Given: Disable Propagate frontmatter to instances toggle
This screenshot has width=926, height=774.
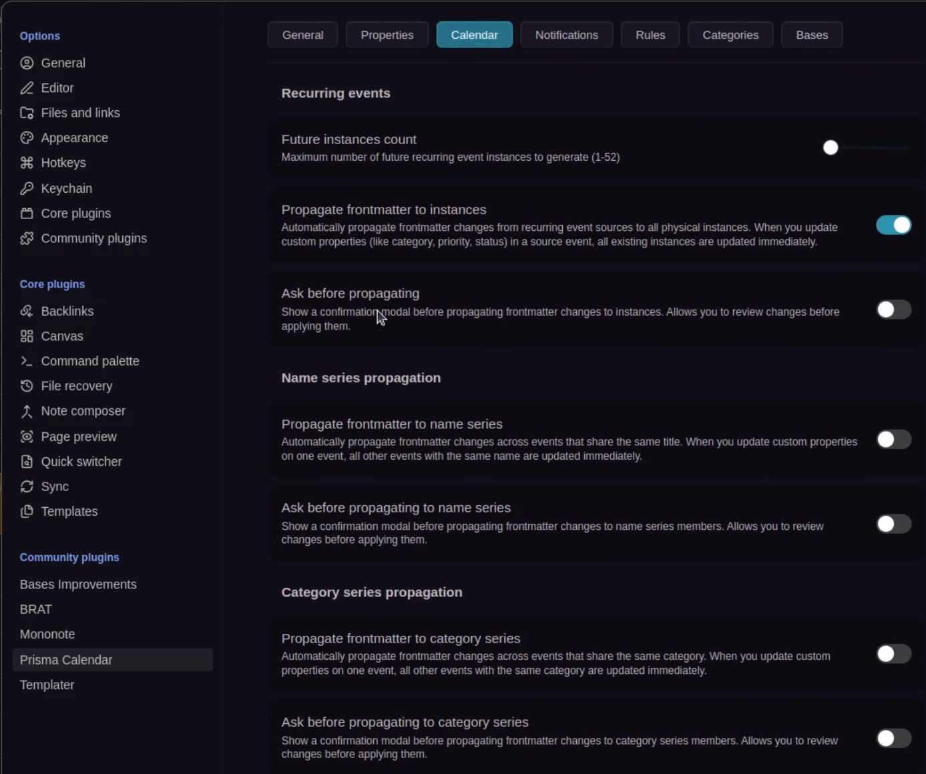Looking at the screenshot, I should click(893, 226).
